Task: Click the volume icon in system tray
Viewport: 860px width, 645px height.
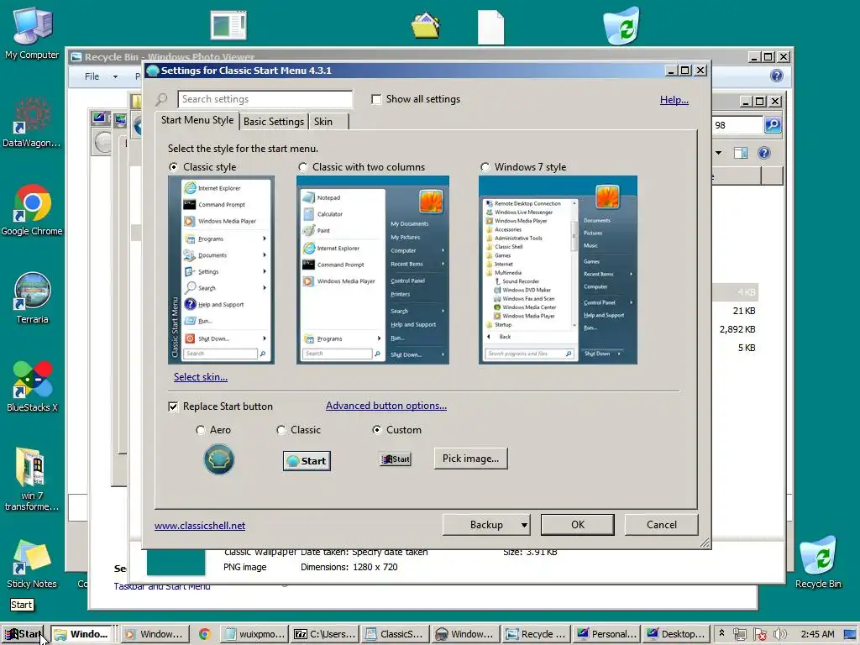Action: pos(780,634)
